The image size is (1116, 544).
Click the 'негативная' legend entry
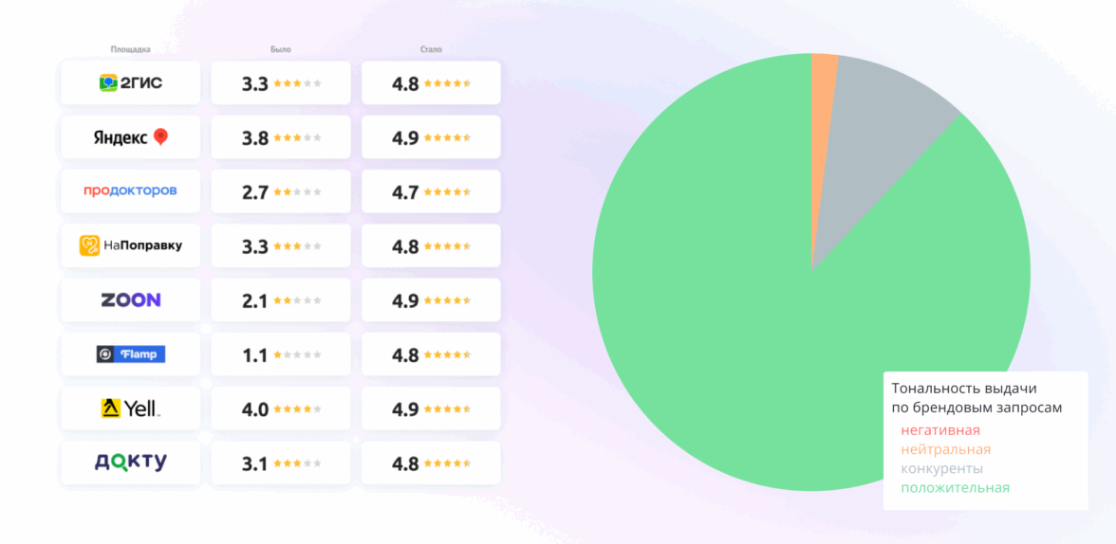[x=940, y=430]
